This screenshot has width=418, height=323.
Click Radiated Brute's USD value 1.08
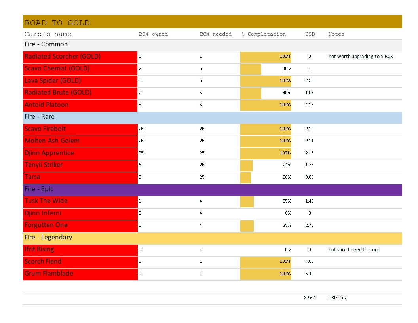pyautogui.click(x=310, y=93)
